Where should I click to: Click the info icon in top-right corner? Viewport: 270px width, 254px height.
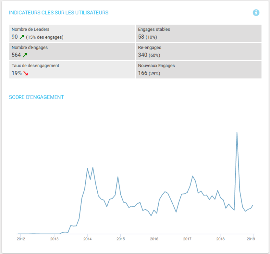[x=256, y=13]
